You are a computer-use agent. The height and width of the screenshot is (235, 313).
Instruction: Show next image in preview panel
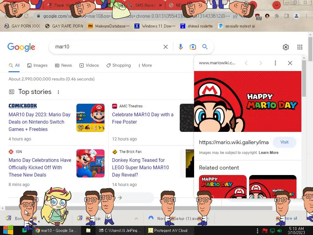pyautogui.click(x=260, y=63)
